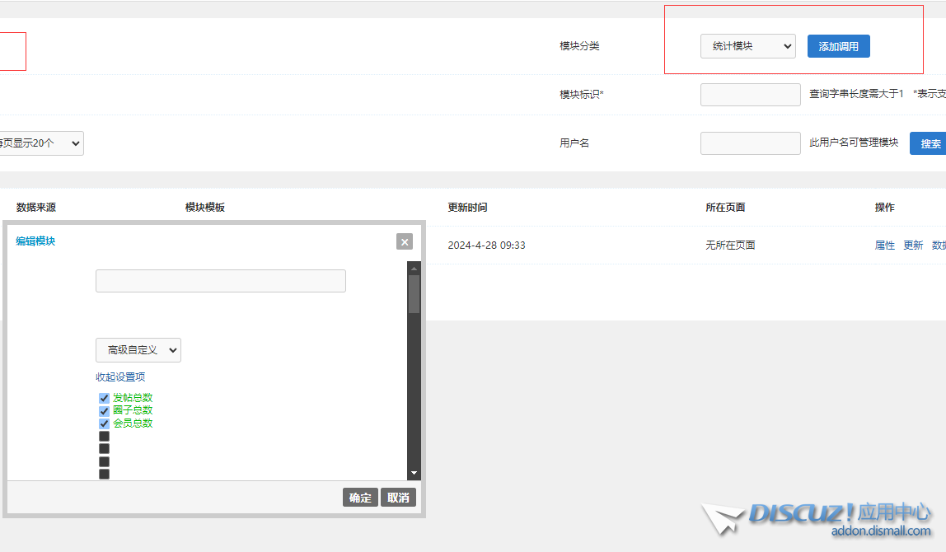The height and width of the screenshot is (552, 946).
Task: Cancel dialog with 取消 button
Action: pos(398,498)
